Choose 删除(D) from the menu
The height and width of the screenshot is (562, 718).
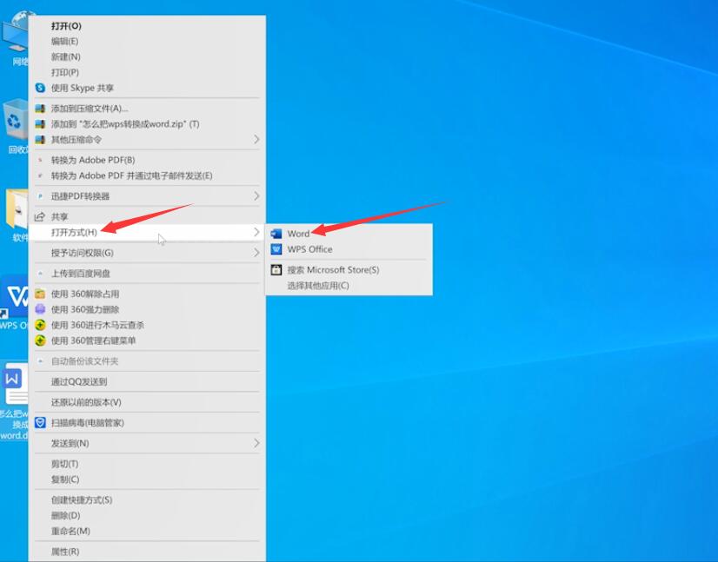tap(147, 515)
